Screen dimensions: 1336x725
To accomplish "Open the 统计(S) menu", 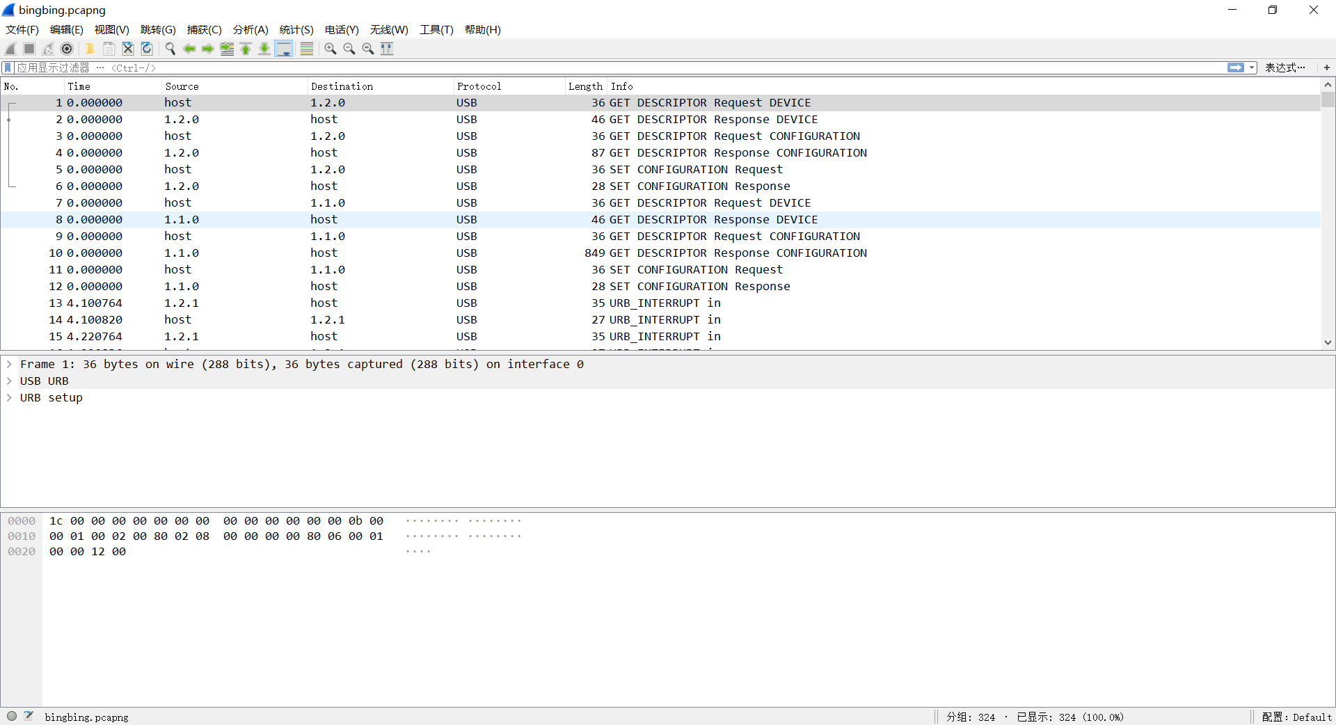I will [296, 29].
